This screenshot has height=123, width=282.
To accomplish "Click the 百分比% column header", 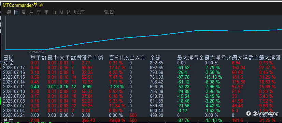I will (119, 58).
